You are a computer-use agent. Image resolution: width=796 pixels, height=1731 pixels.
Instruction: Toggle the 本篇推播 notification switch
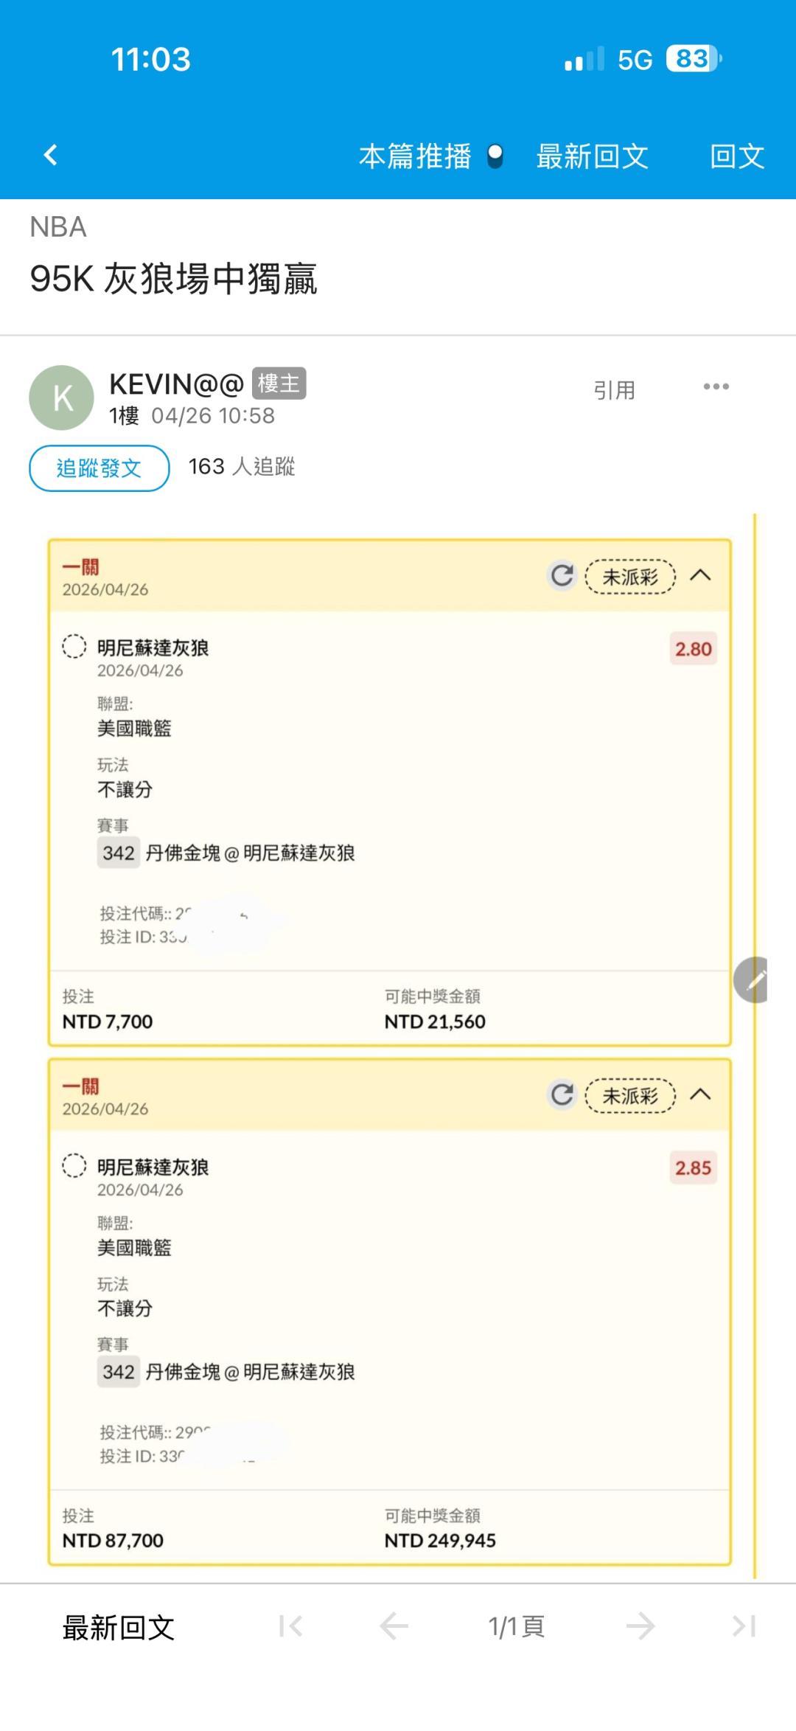click(x=495, y=156)
